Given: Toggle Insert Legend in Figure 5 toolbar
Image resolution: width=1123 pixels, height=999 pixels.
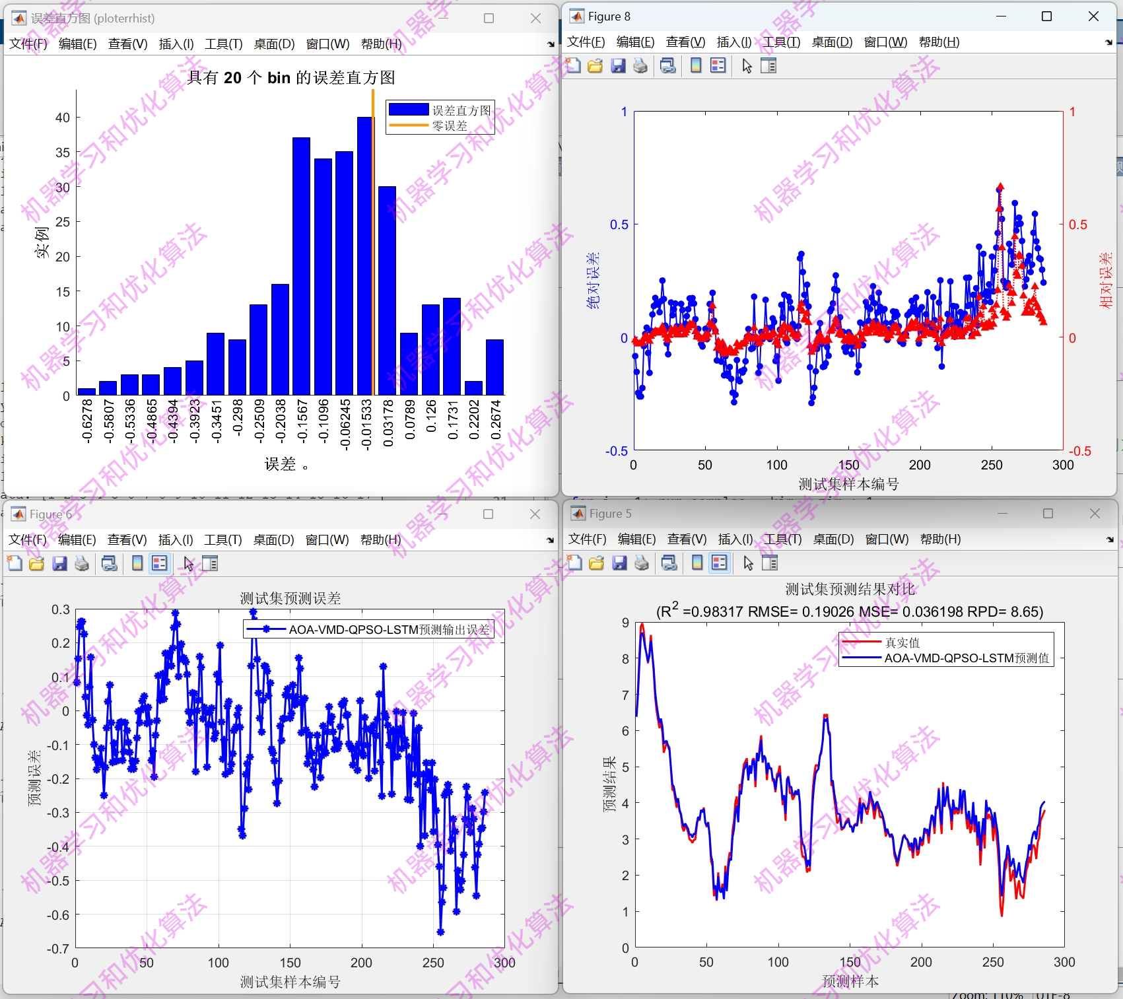Looking at the screenshot, I should coord(720,563).
